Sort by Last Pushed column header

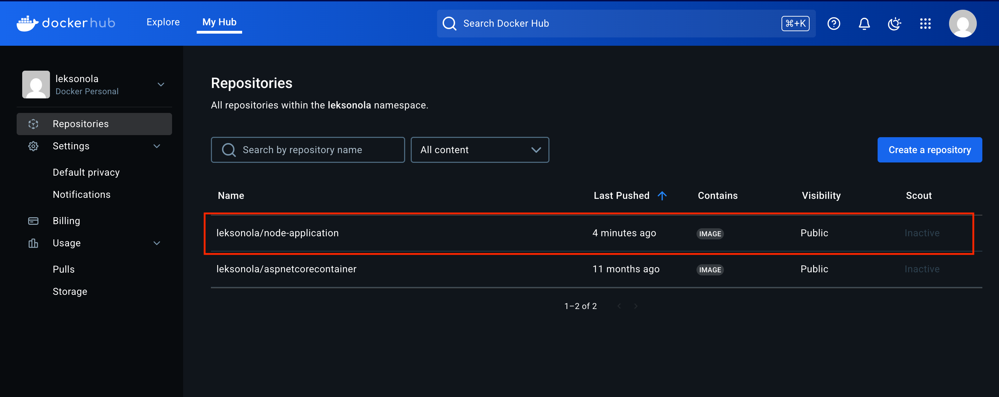pos(621,196)
